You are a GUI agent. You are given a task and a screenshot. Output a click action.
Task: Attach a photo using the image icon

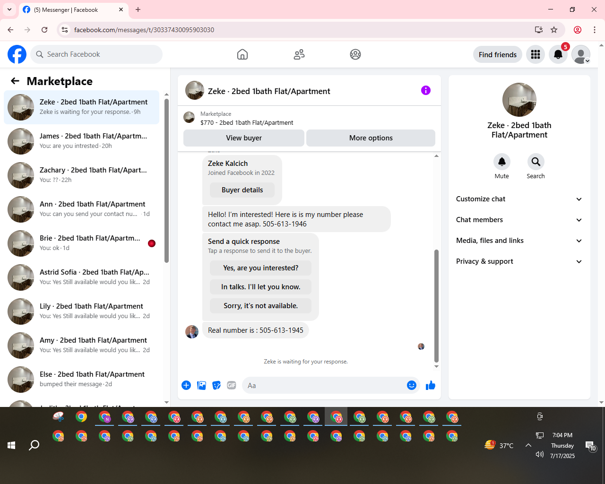coord(201,385)
